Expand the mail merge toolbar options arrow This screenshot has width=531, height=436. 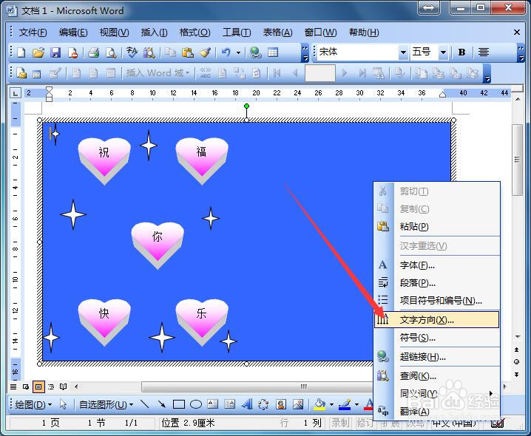point(487,73)
